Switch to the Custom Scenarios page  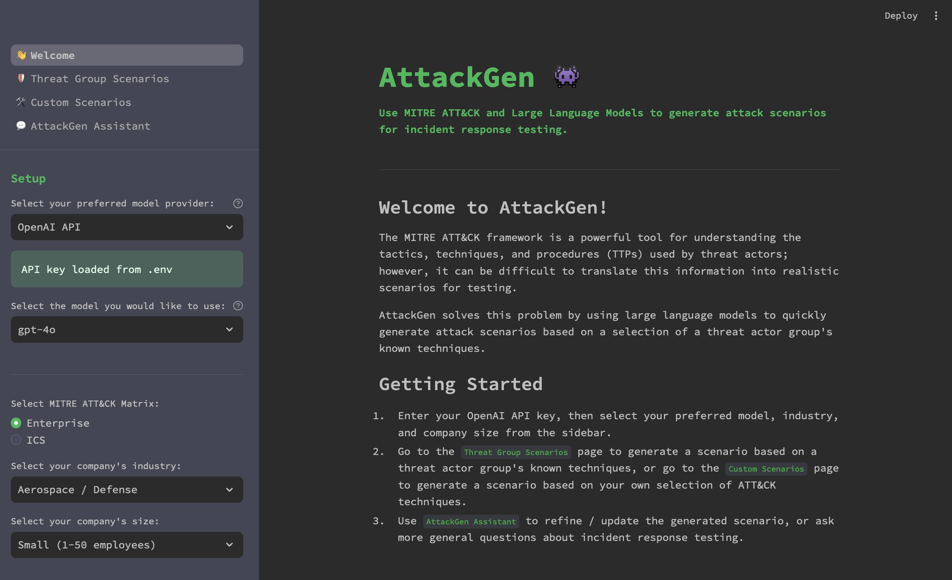[80, 102]
